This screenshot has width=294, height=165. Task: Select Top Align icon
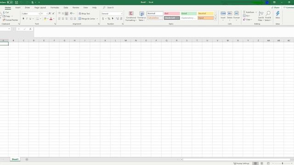pyautogui.click(x=59, y=13)
